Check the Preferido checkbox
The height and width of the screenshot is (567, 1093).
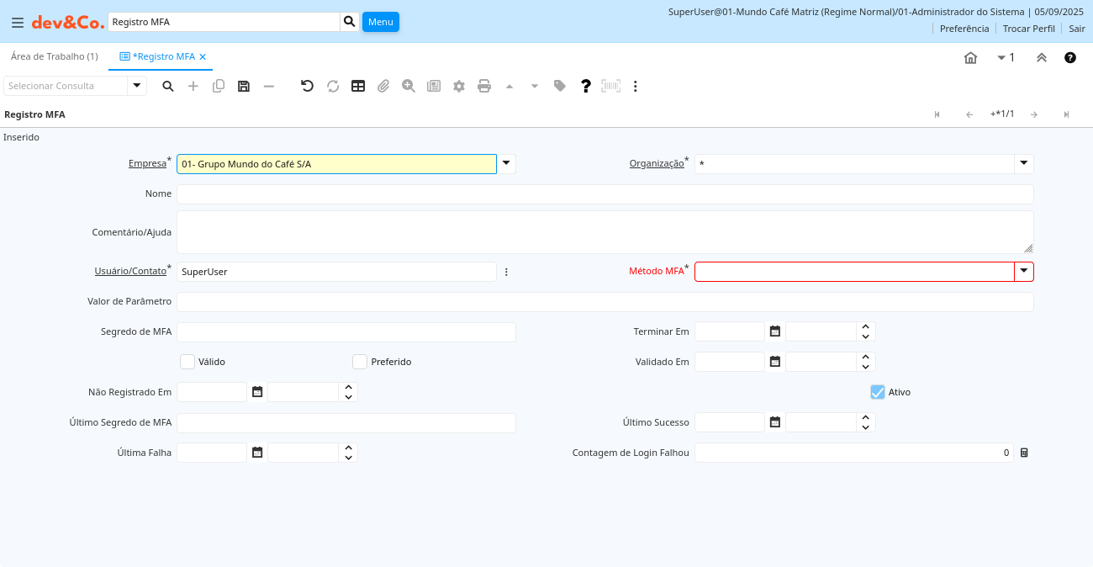tap(360, 362)
